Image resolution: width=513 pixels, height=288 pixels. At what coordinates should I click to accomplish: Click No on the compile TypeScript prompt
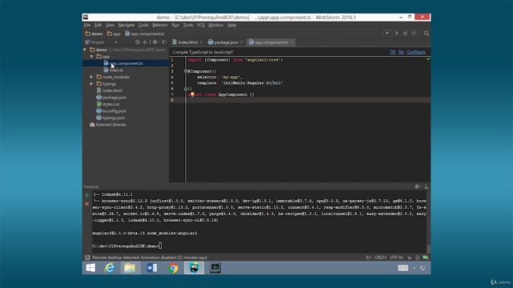pos(401,52)
